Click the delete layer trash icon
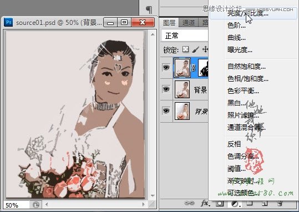 pyautogui.click(x=280, y=204)
